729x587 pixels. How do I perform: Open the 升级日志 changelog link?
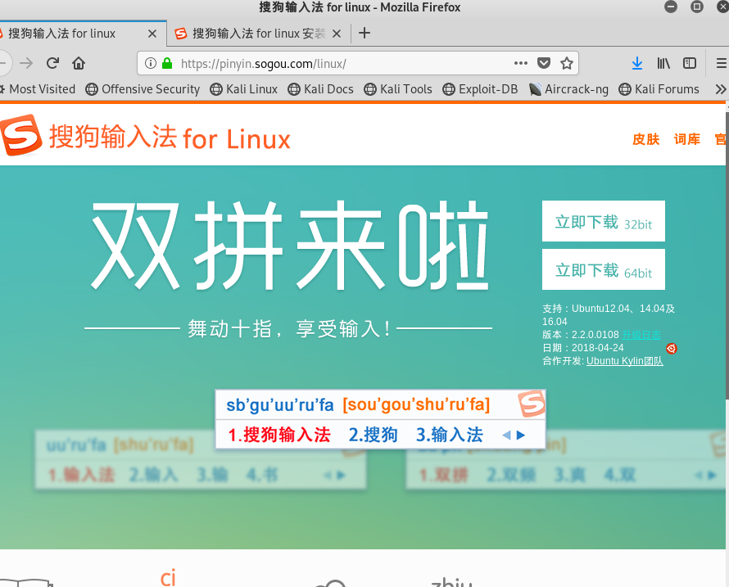point(641,334)
